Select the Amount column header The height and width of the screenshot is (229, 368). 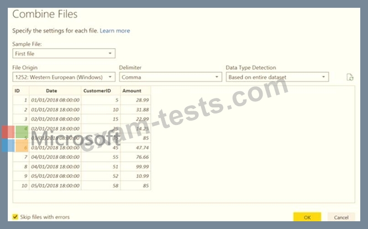pos(135,91)
